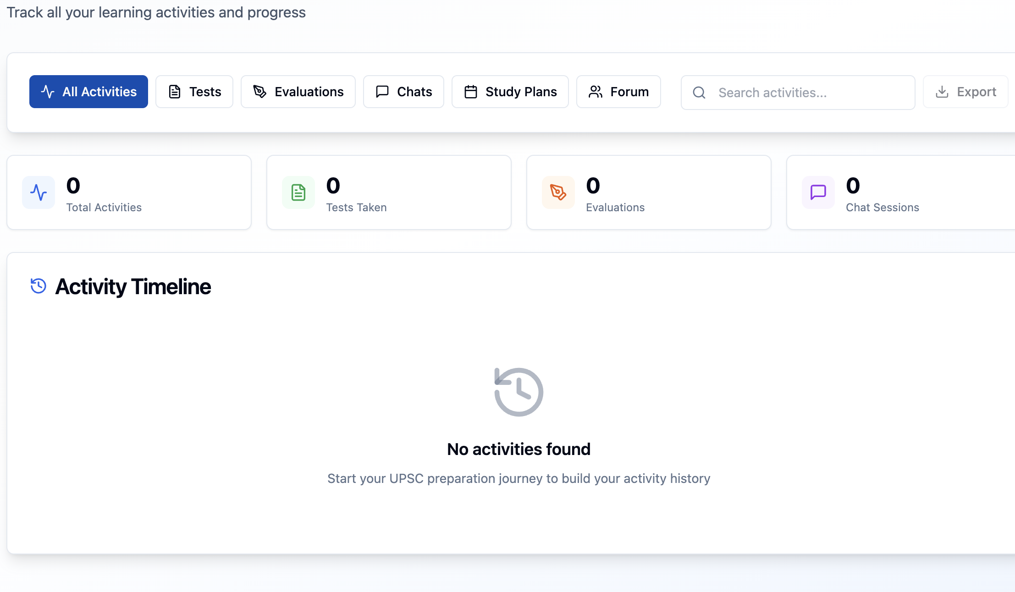Click the blue Total Activities pulse icon
1015x592 pixels.
39,192
